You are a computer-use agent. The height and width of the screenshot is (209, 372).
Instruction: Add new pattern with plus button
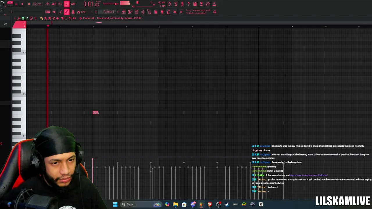(117, 12)
